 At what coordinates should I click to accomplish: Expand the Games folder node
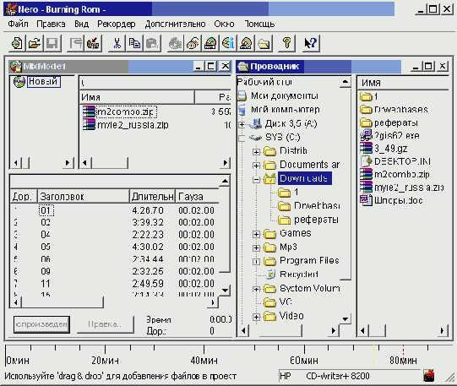[x=256, y=234]
